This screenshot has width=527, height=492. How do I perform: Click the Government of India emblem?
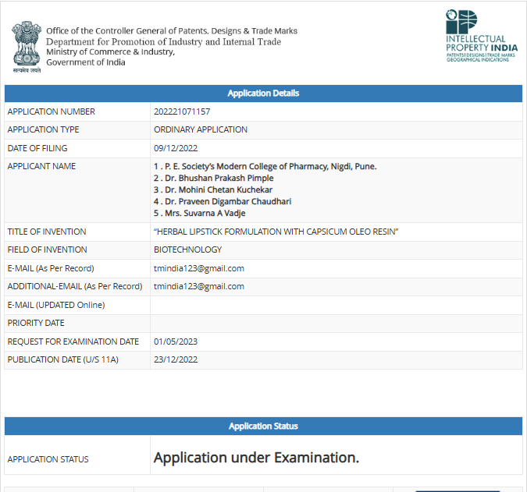tap(27, 47)
